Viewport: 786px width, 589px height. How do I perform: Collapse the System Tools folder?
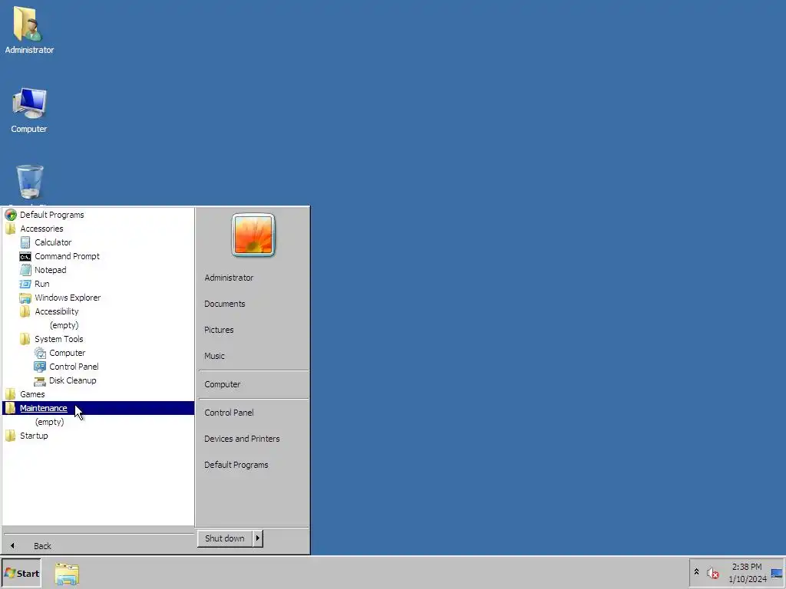(51, 339)
